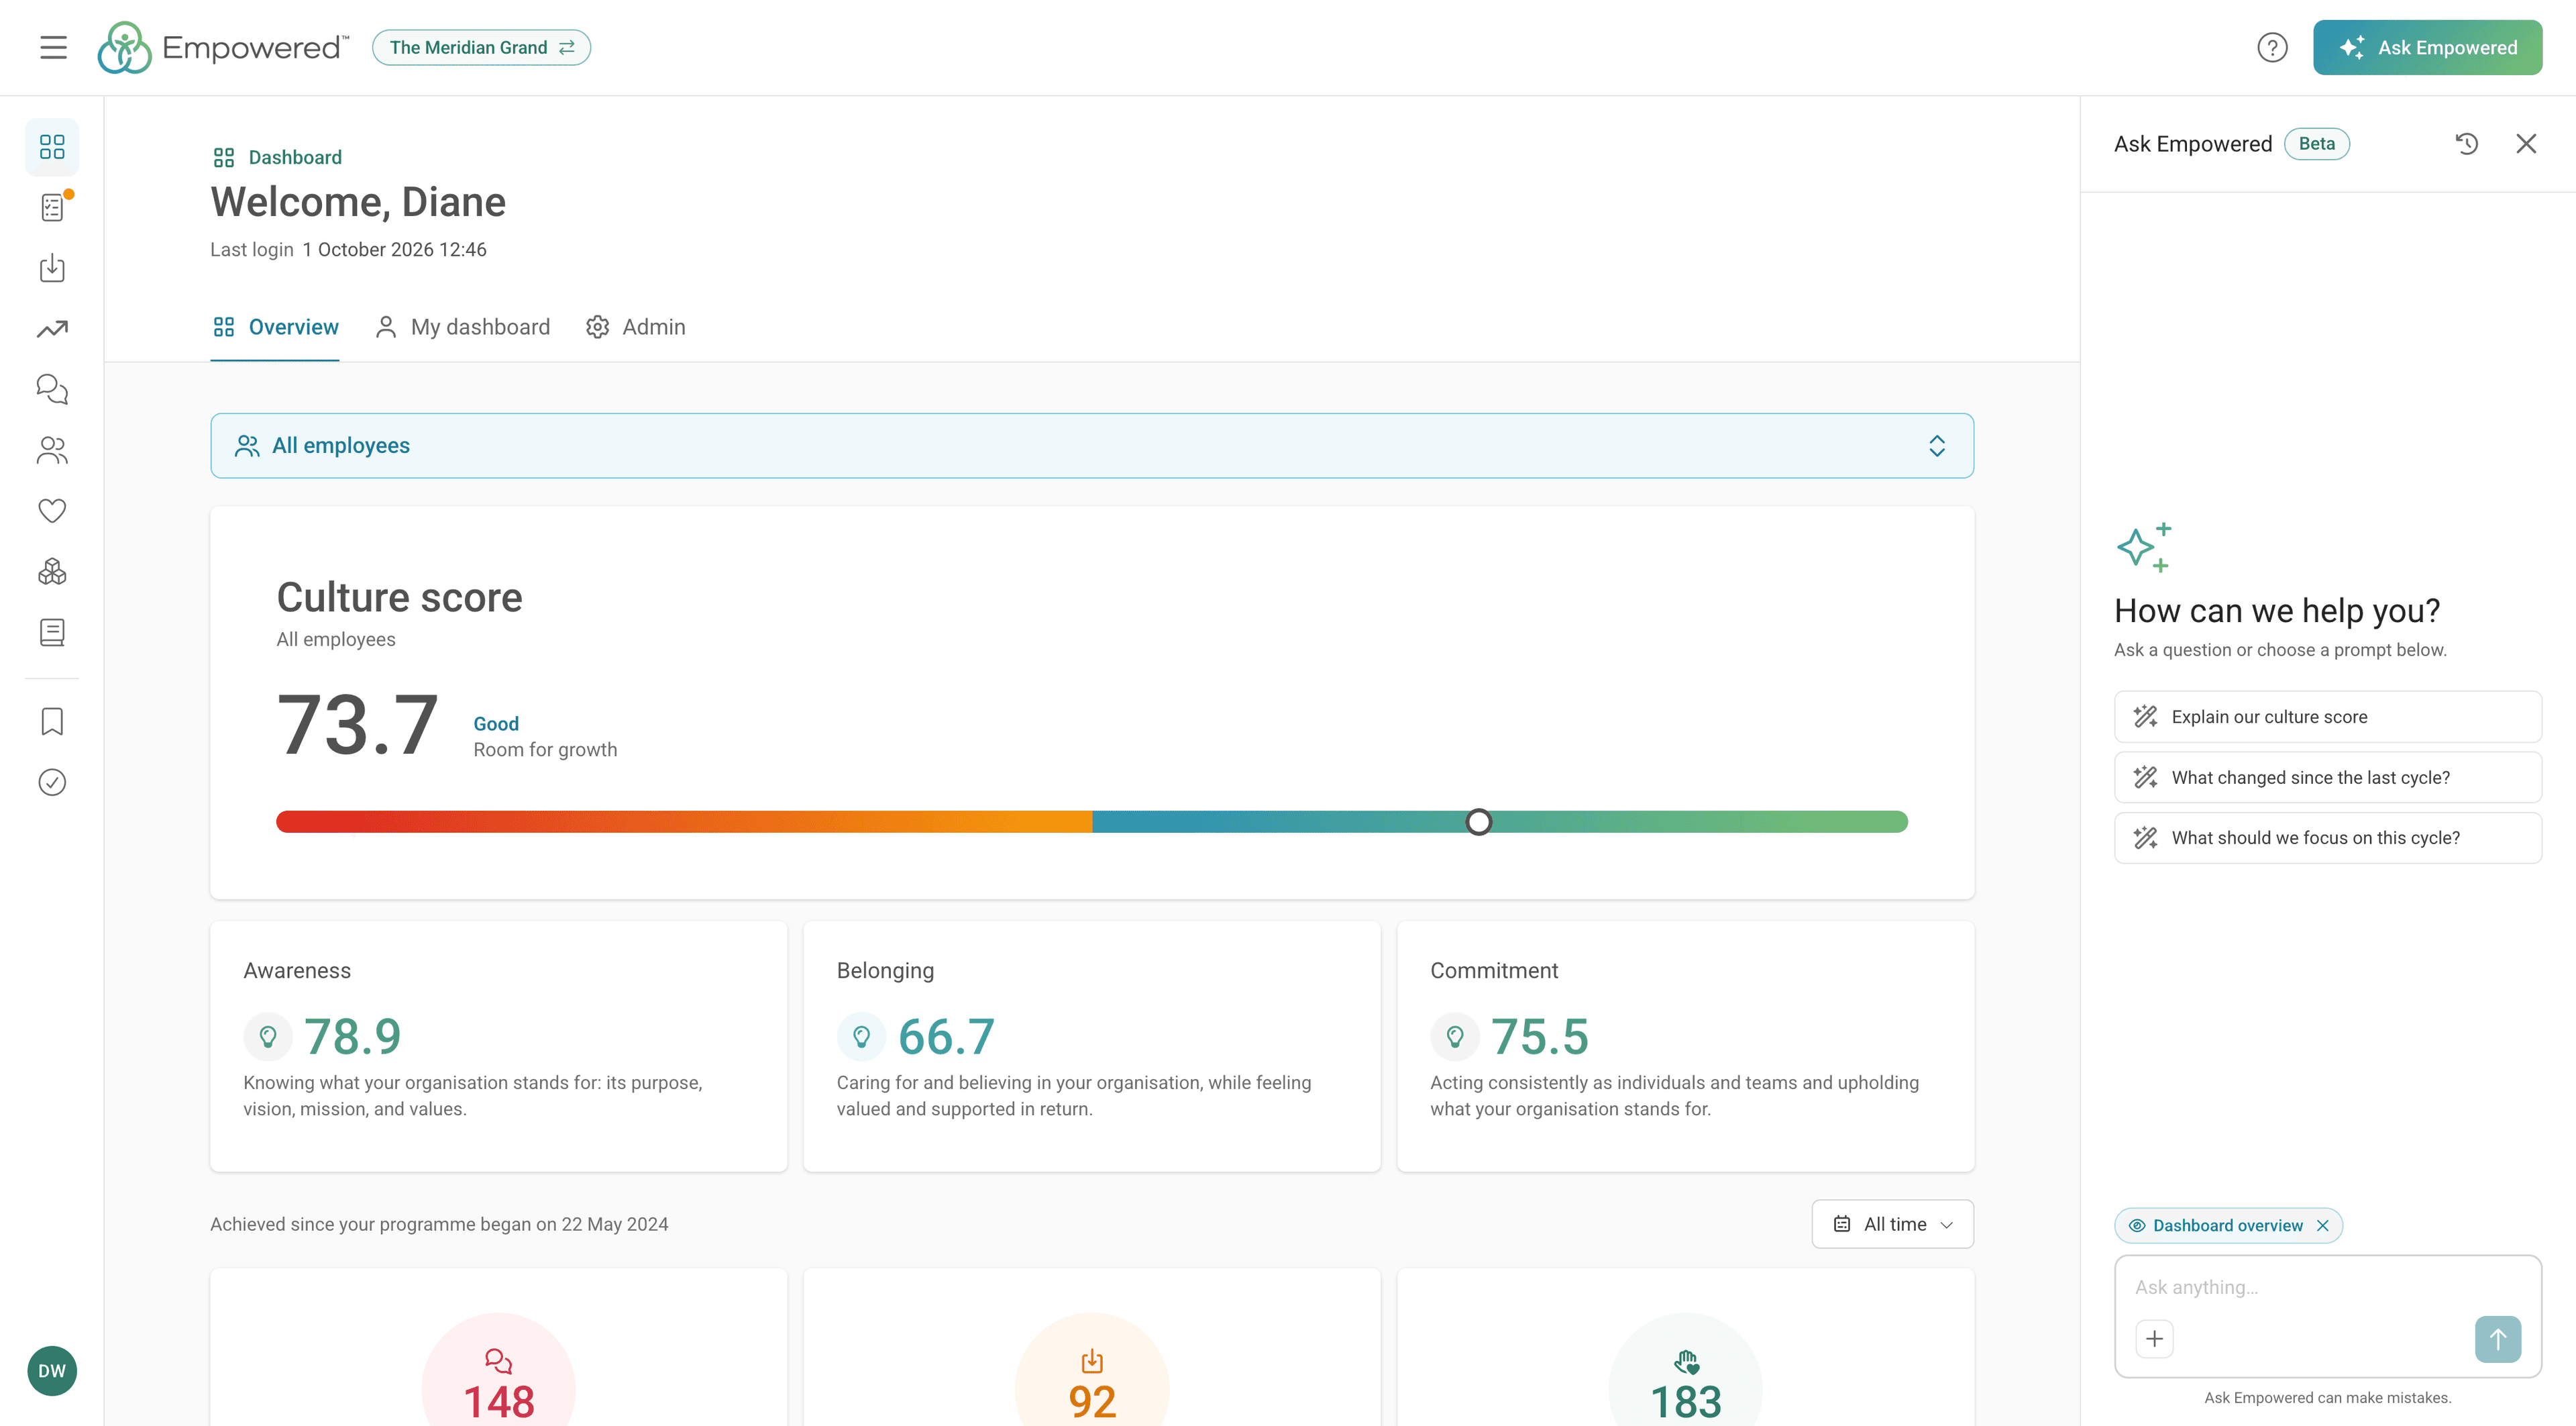Open the checklist icon with orange dot
2576x1426 pixels.
(52, 207)
